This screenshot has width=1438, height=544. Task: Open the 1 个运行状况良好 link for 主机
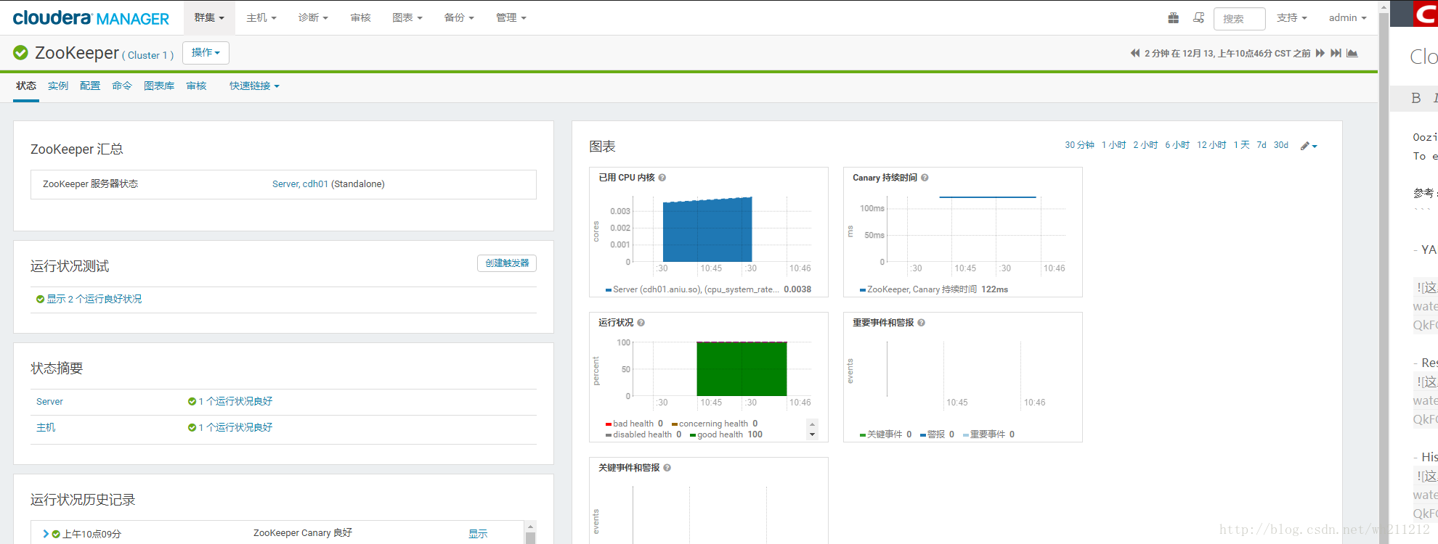click(x=236, y=427)
